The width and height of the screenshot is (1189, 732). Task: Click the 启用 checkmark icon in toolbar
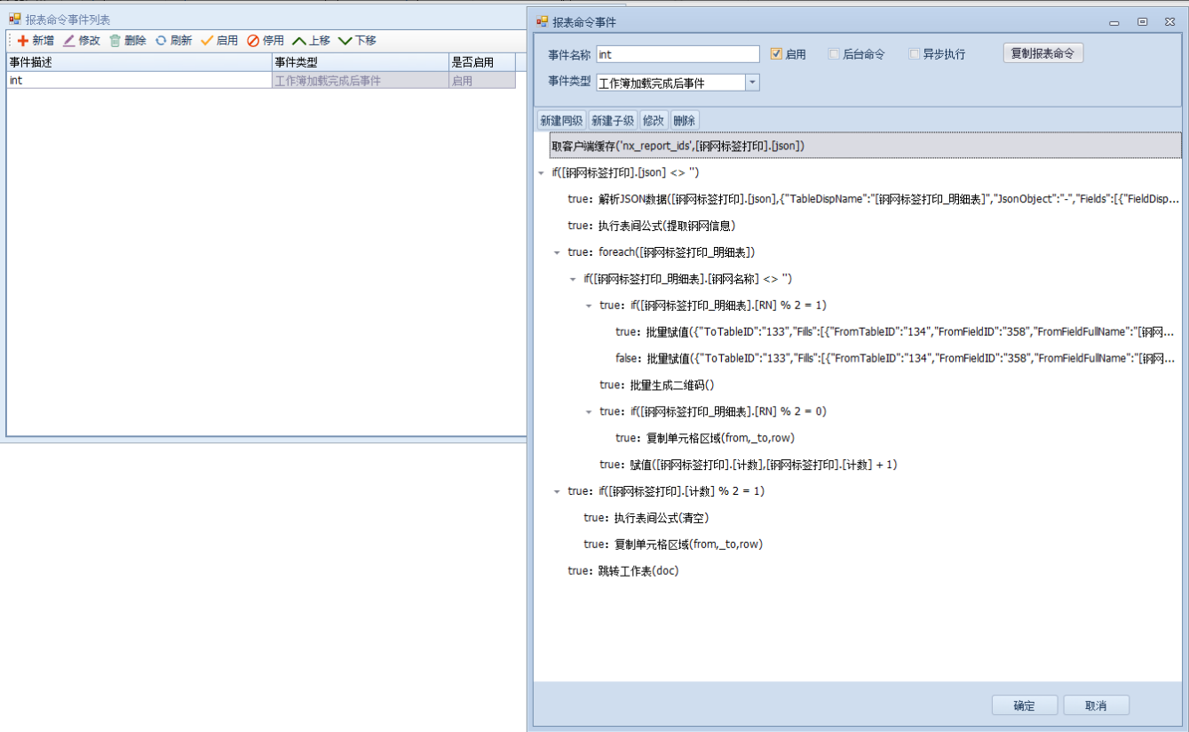pyautogui.click(x=207, y=41)
